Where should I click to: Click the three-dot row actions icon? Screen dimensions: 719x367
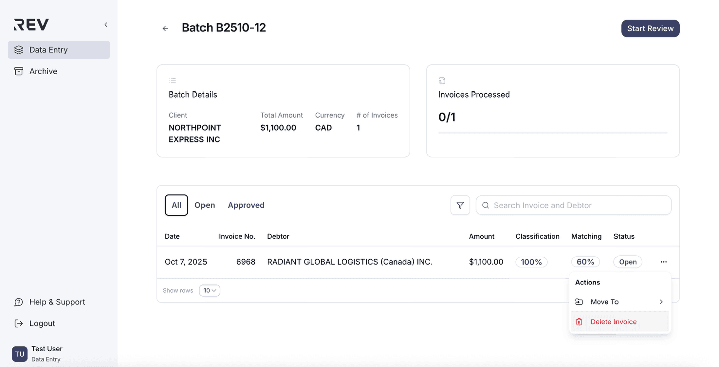(x=663, y=262)
